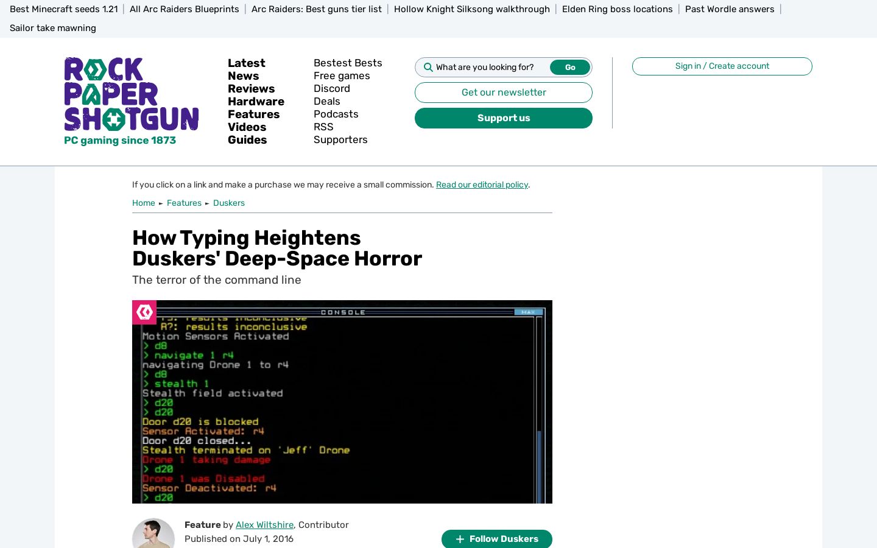877x548 pixels.
Task: Click Alex Wiltshire's author avatar
Action: coord(153,533)
